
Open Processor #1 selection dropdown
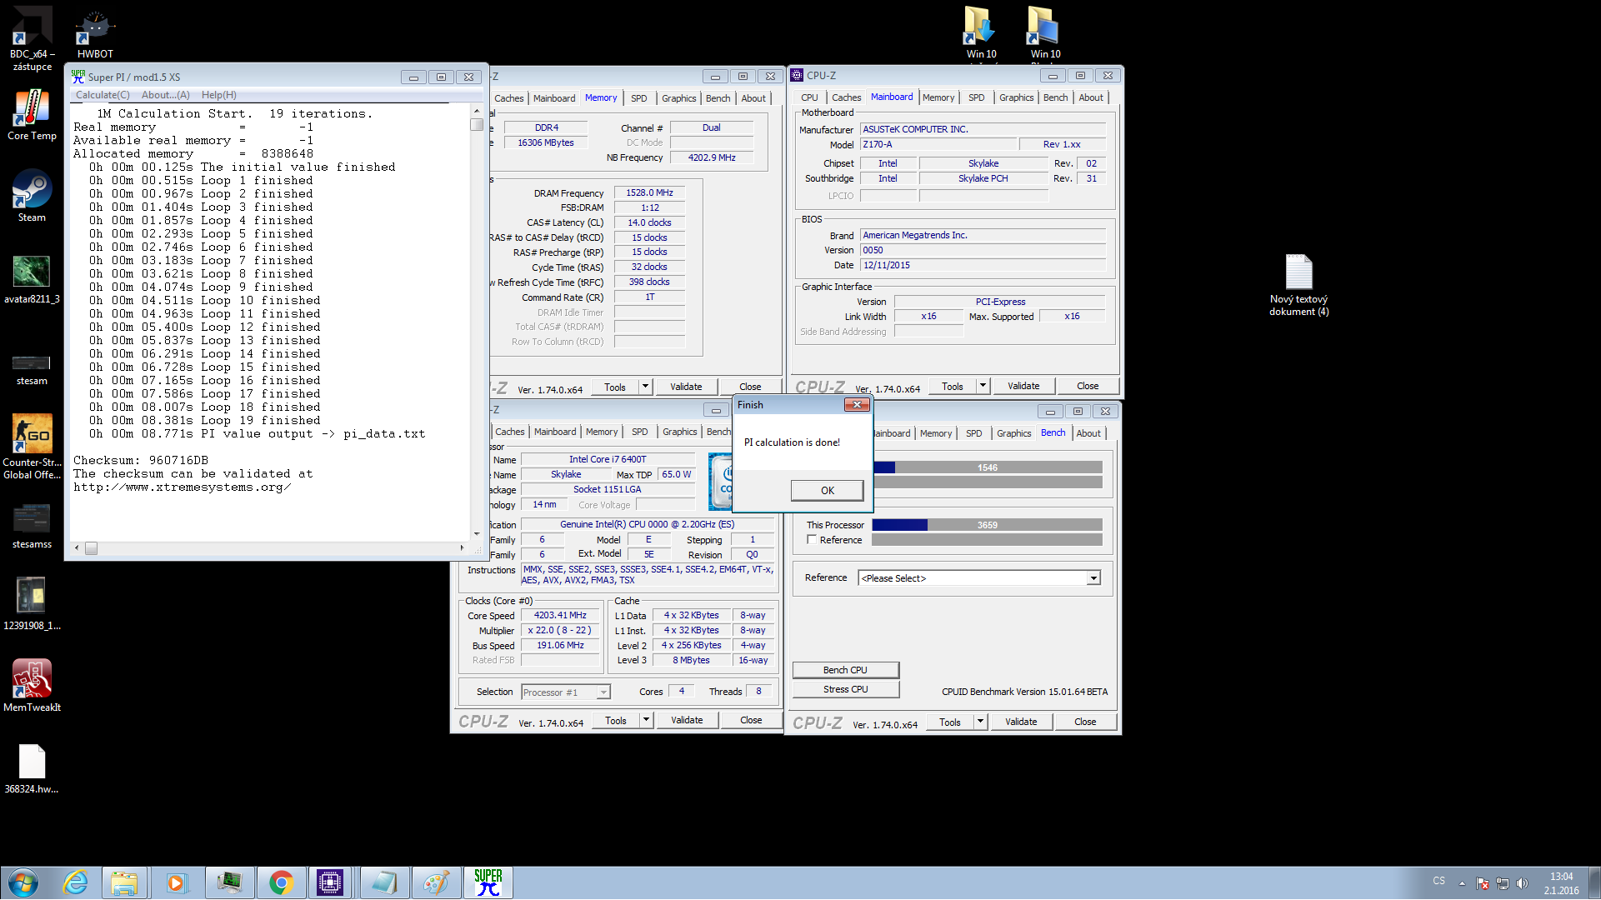coord(565,692)
